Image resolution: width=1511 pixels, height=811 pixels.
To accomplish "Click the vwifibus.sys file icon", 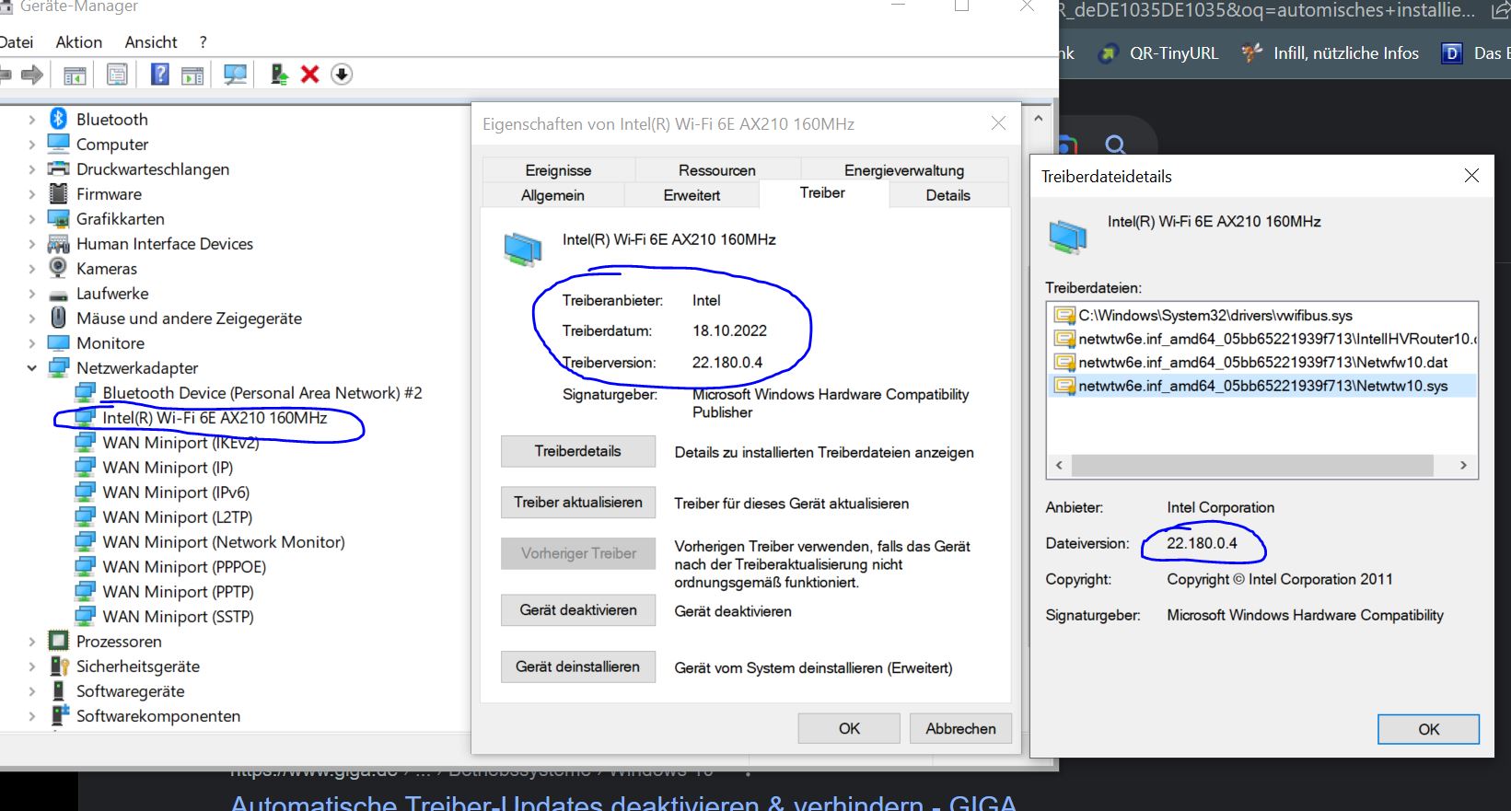I will (x=1064, y=316).
